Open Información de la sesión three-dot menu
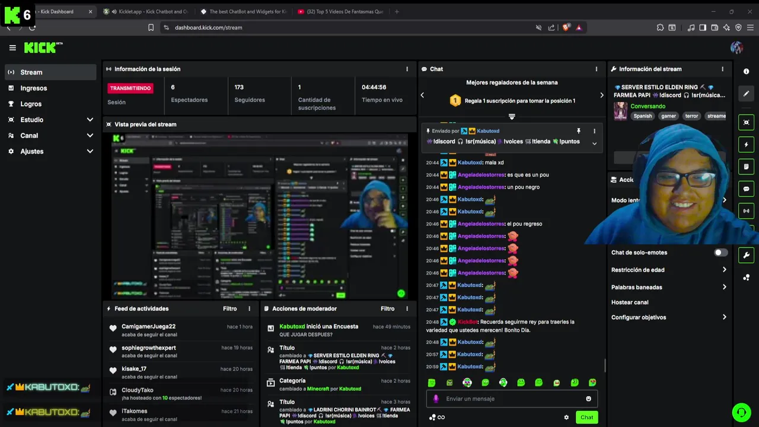Viewport: 759px width, 427px height. [x=407, y=69]
